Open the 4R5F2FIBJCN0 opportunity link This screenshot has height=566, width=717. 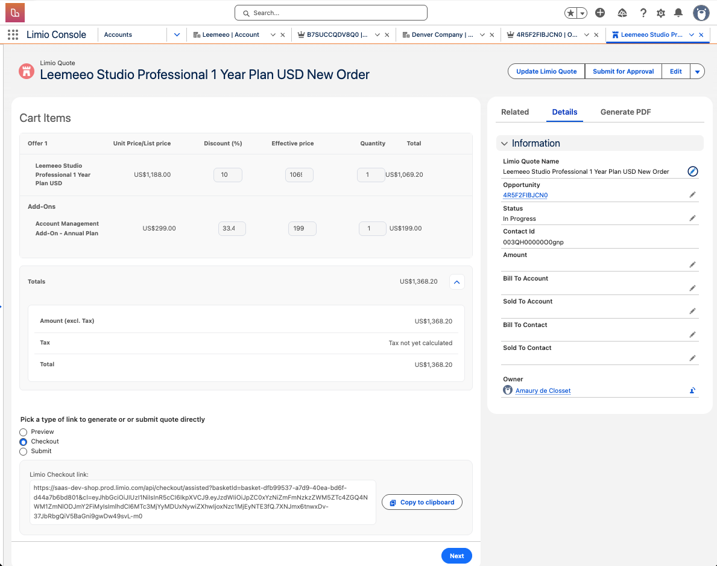(525, 195)
